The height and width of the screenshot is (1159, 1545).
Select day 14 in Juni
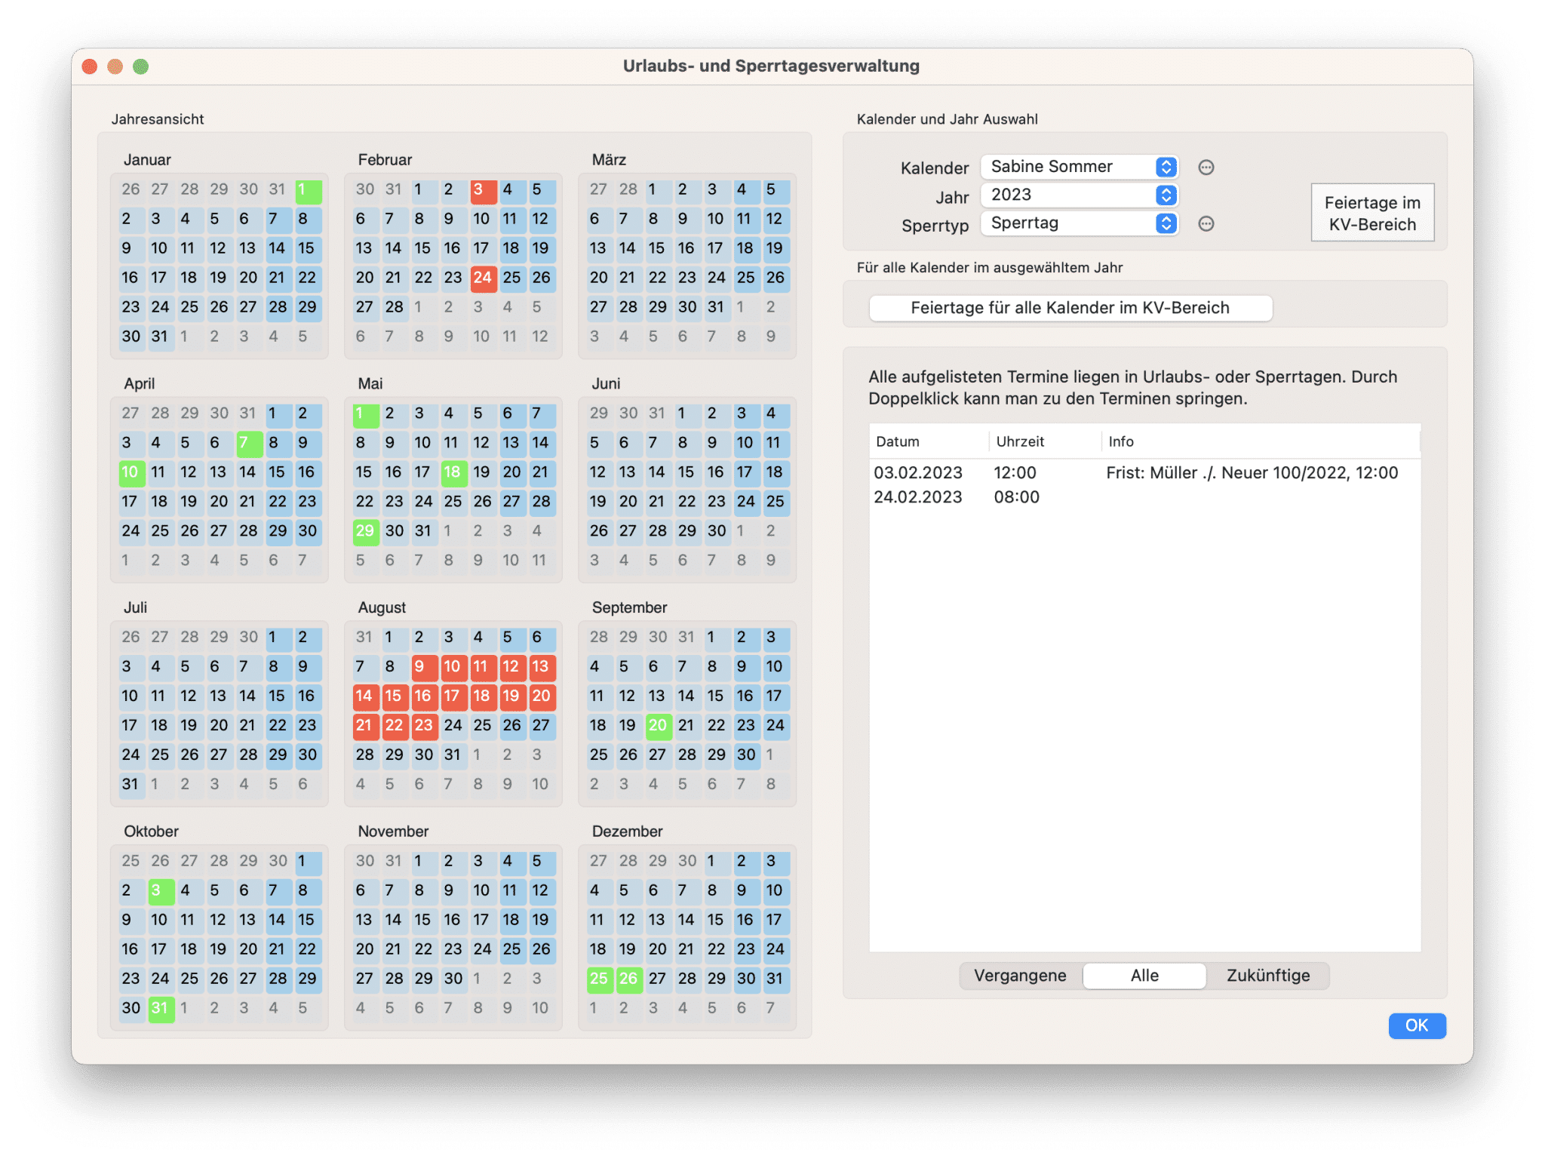point(658,472)
